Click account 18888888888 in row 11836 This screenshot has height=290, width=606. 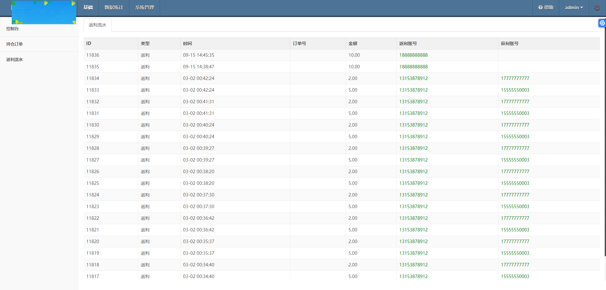413,55
